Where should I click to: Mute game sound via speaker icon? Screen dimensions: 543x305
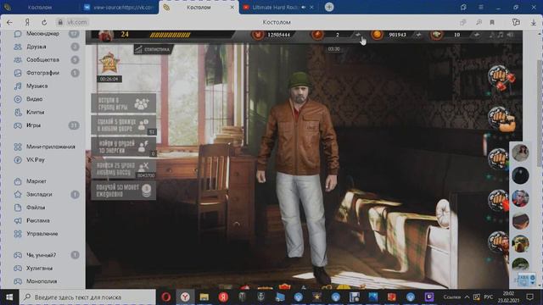coord(510,35)
